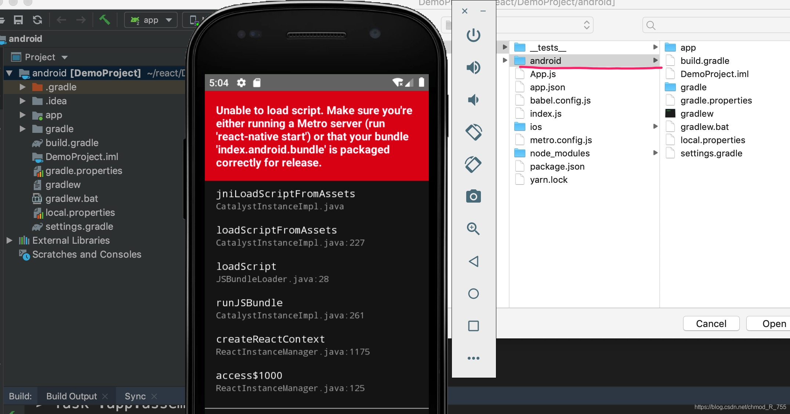Open emulator extended controls three dots
This screenshot has width=790, height=414.
pos(473,358)
